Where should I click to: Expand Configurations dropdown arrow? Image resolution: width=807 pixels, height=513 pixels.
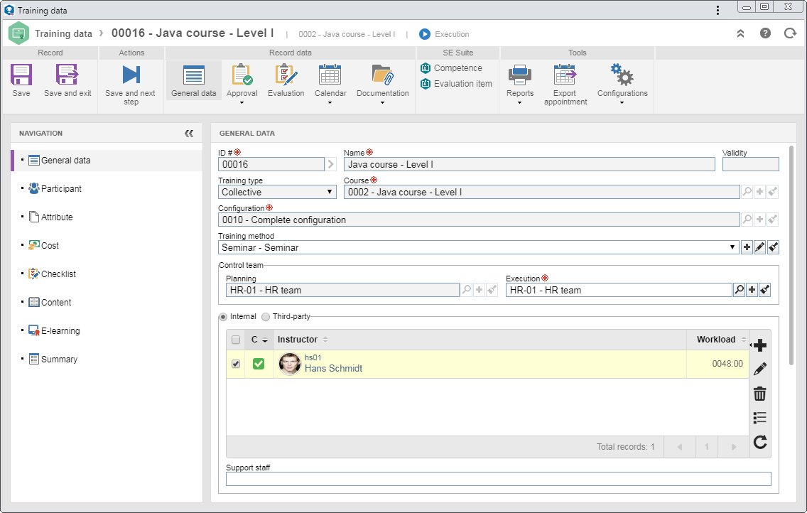click(x=622, y=103)
